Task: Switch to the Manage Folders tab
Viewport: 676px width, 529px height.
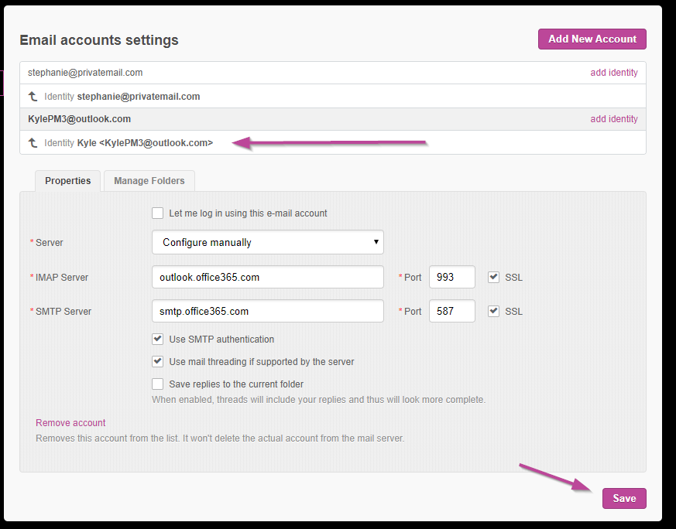Action: point(149,181)
